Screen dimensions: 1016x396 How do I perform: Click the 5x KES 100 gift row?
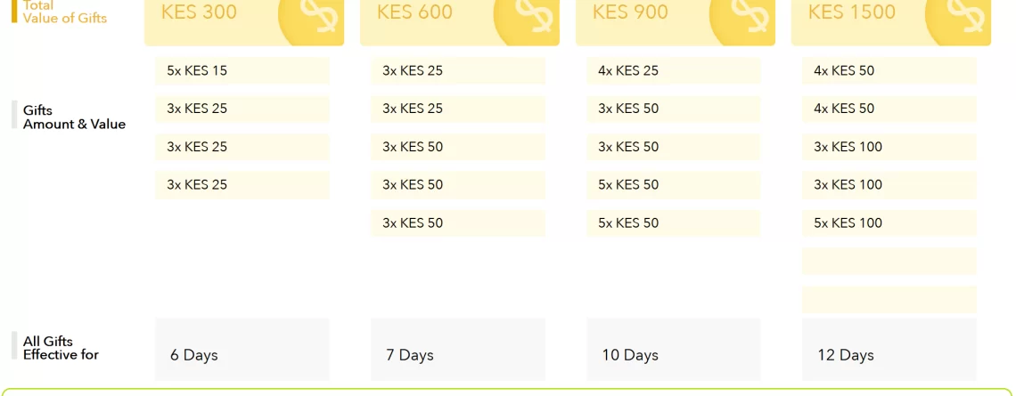tap(889, 223)
